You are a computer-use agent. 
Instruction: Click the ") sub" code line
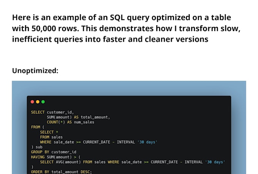[37, 147]
